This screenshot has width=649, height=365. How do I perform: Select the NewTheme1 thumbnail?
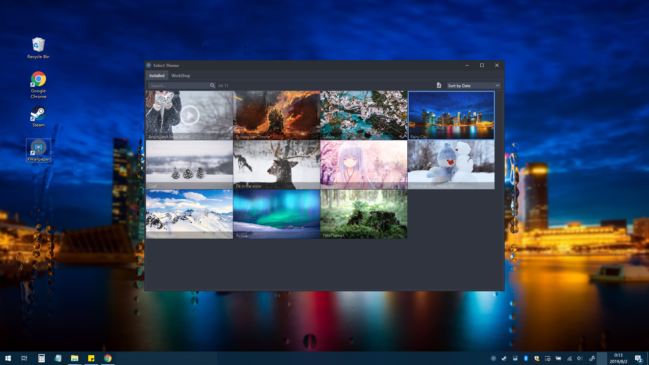click(364, 214)
